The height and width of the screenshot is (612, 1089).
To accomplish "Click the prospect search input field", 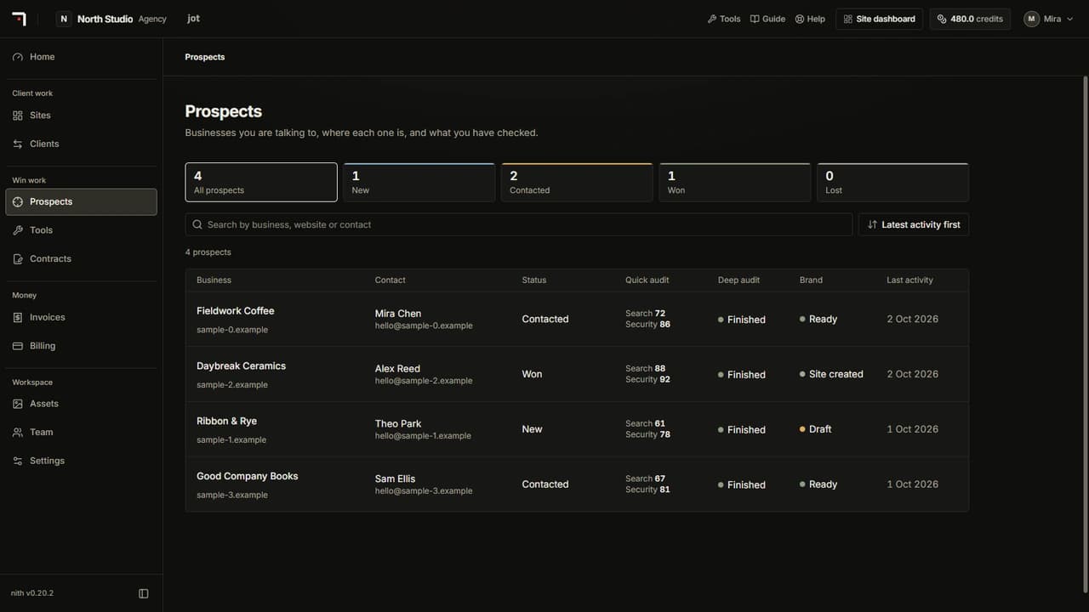I will click(x=519, y=224).
